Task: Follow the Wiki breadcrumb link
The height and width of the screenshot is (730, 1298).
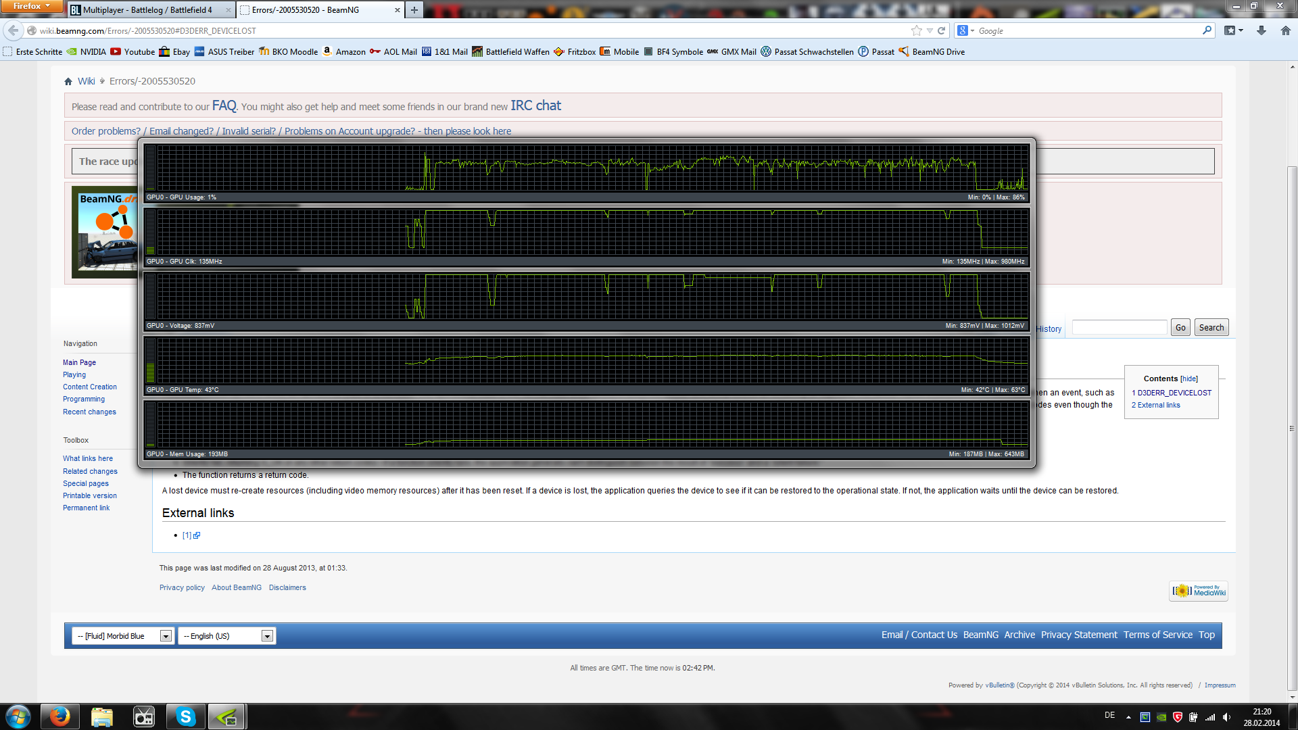Action: [x=87, y=81]
